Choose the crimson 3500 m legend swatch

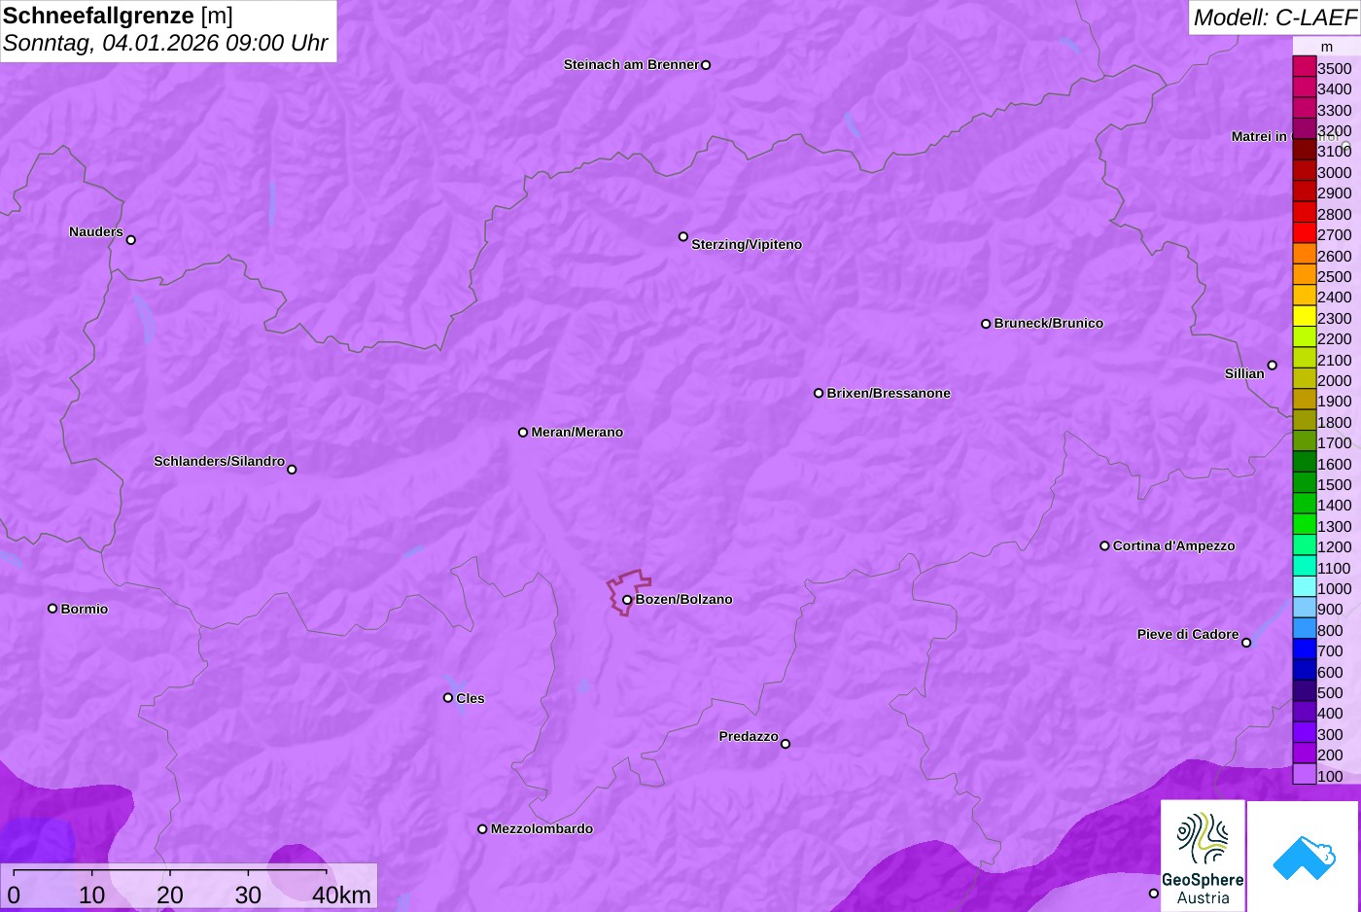(x=1305, y=67)
